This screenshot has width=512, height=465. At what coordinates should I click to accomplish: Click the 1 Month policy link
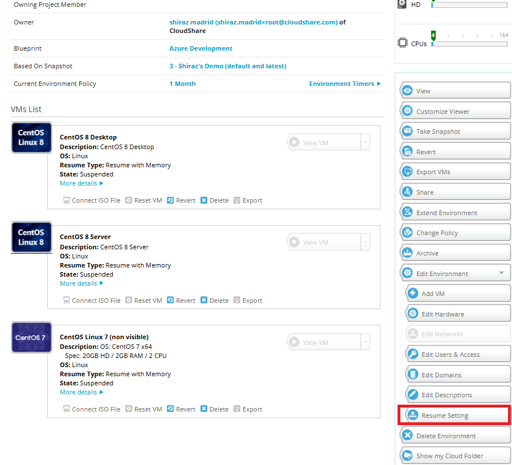tap(182, 84)
